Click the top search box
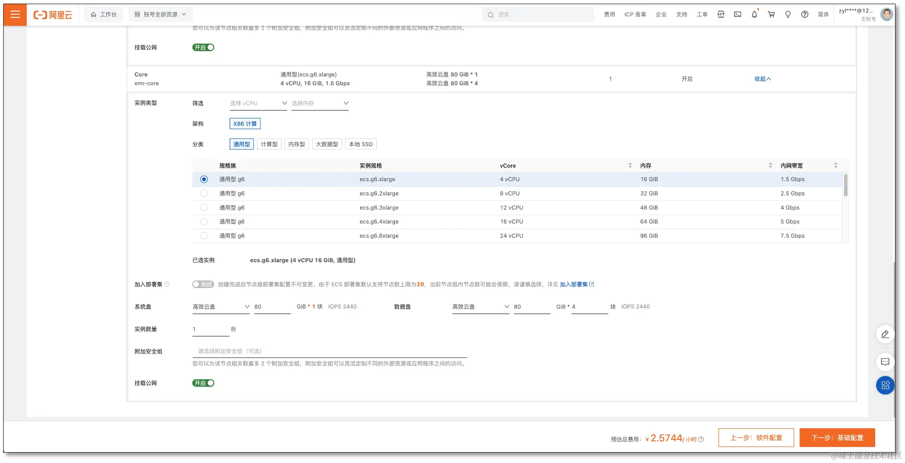905x463 pixels. [x=538, y=15]
